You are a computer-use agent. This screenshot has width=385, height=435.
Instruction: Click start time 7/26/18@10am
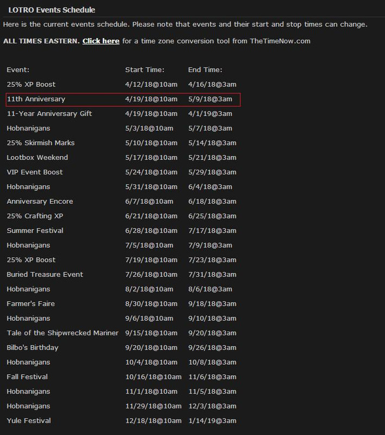point(151,275)
